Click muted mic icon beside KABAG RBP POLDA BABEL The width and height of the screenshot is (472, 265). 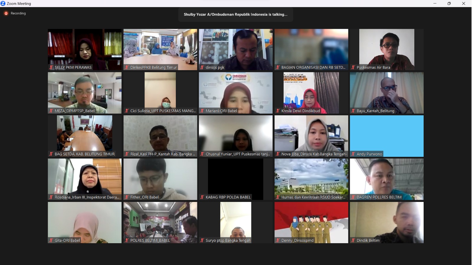click(x=202, y=197)
